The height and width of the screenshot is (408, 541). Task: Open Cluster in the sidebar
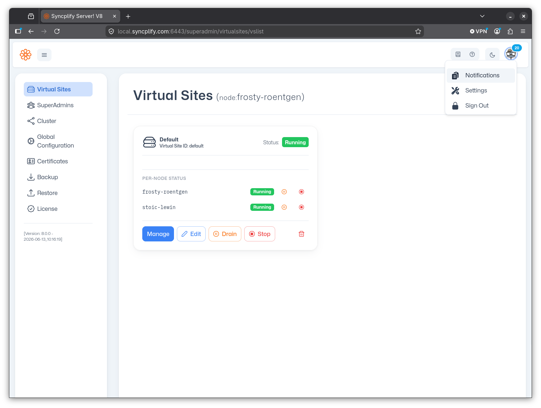[x=58, y=121]
